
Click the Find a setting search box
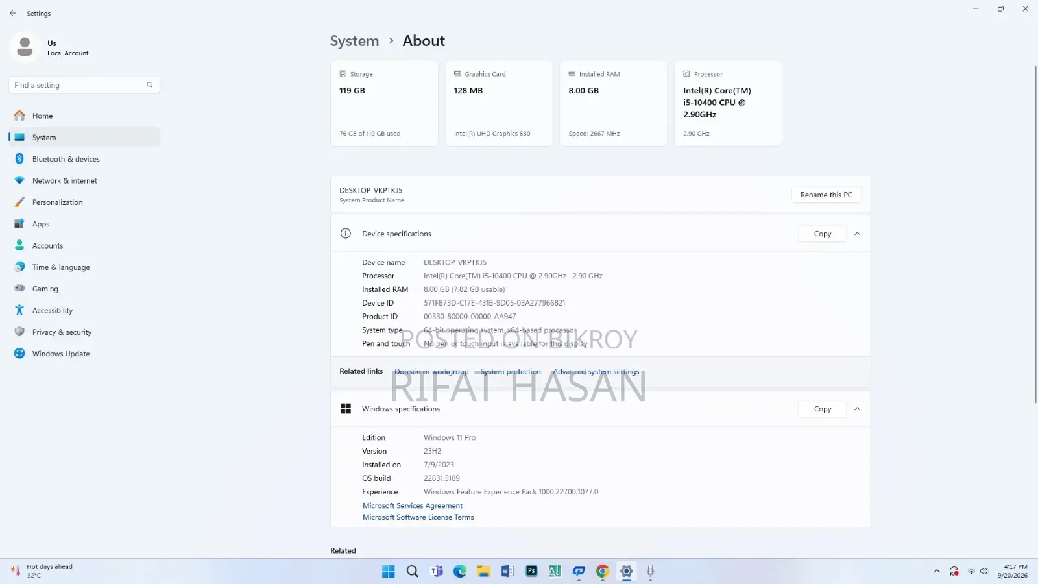tap(84, 85)
